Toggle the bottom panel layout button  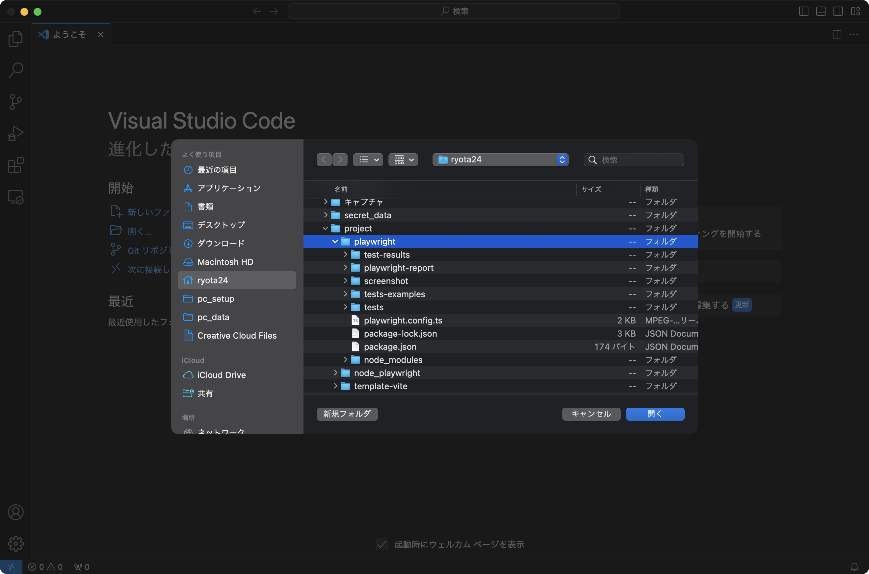click(x=821, y=12)
